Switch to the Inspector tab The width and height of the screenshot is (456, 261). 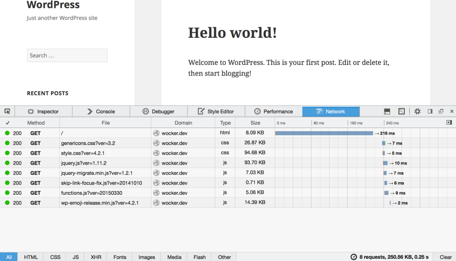point(43,112)
